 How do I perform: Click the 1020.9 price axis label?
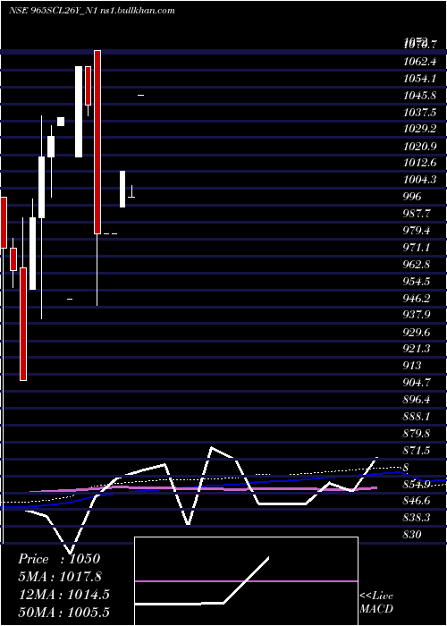pyautogui.click(x=420, y=146)
